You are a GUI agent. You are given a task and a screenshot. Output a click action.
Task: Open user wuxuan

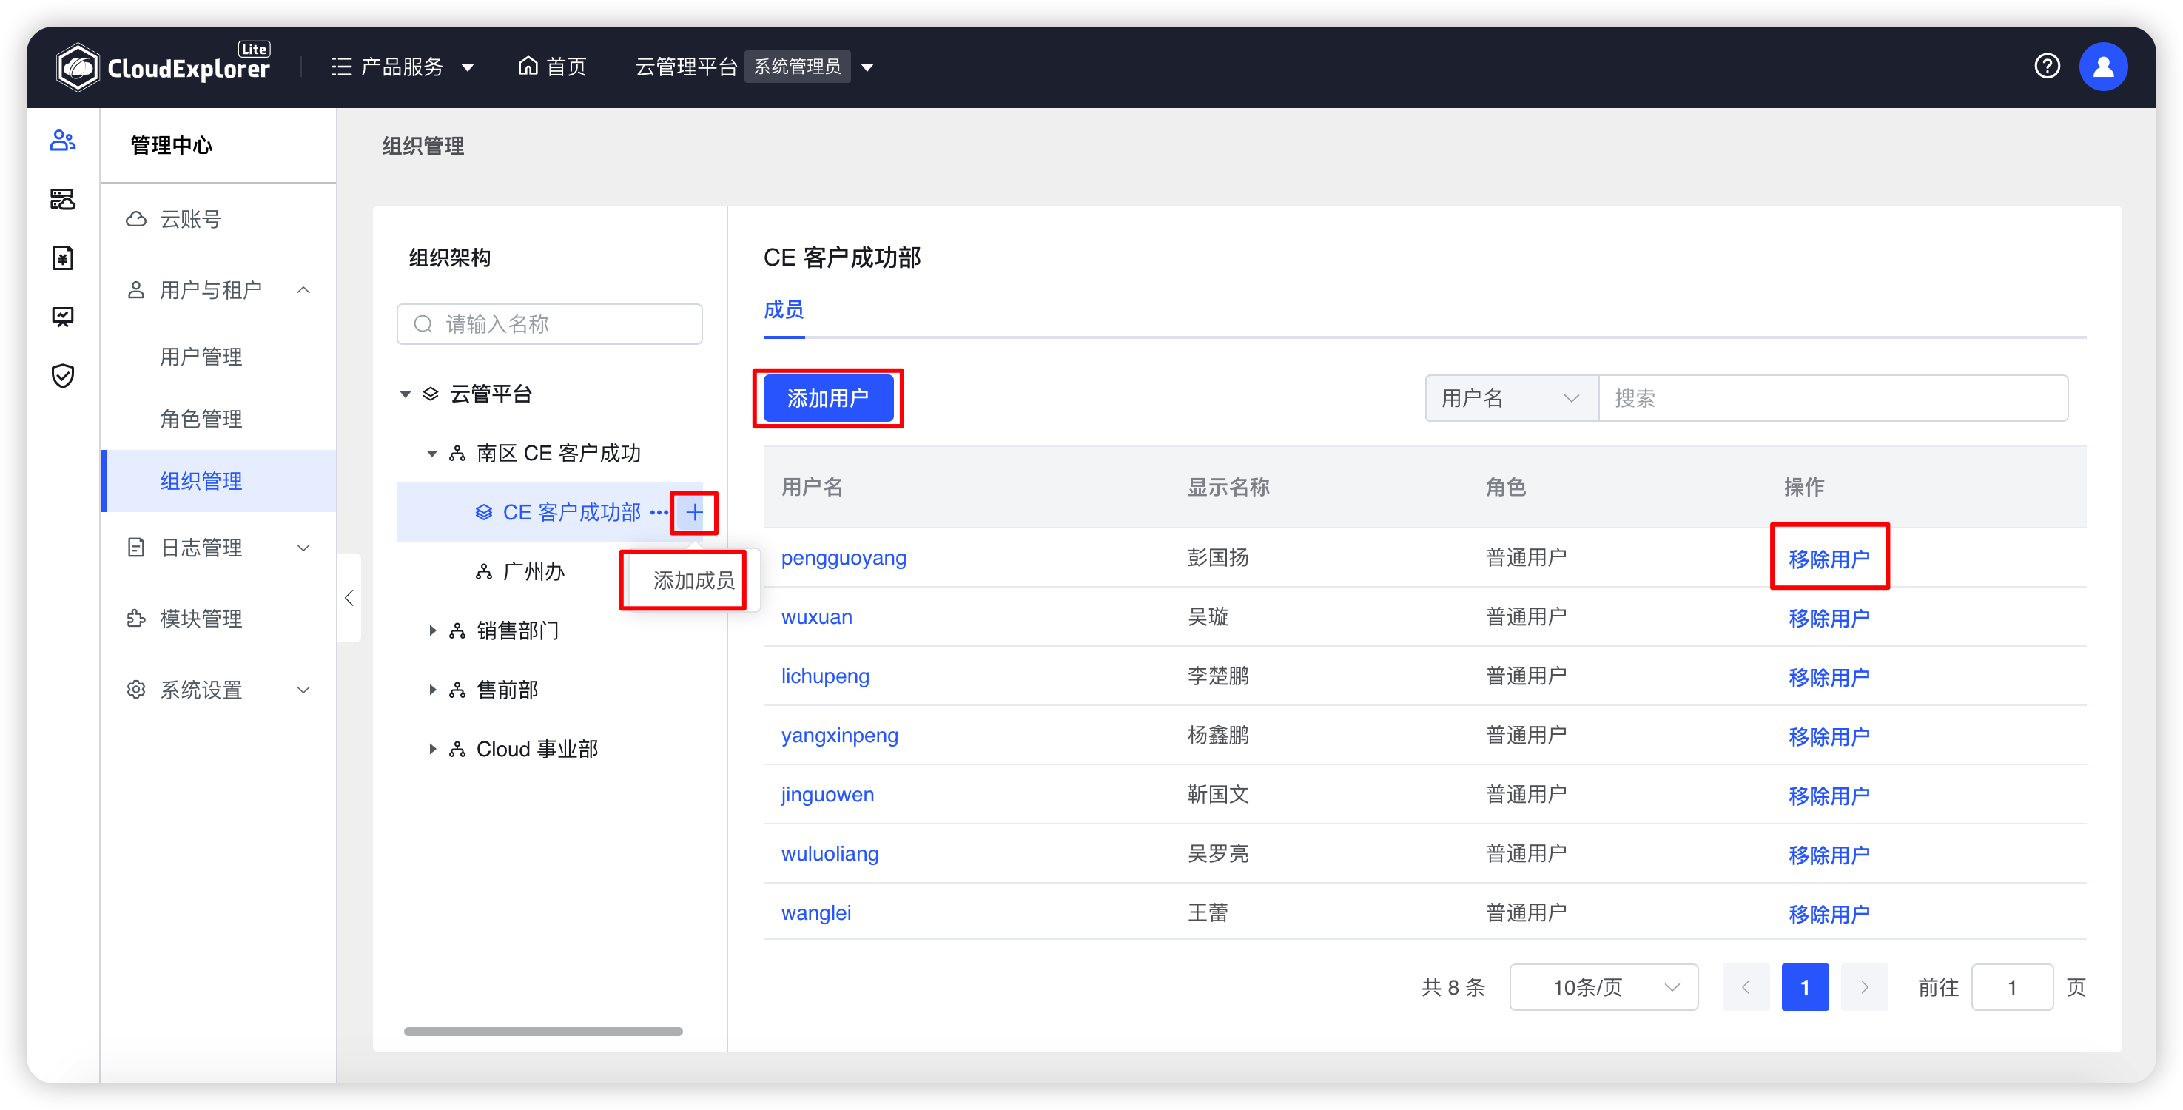tap(816, 617)
